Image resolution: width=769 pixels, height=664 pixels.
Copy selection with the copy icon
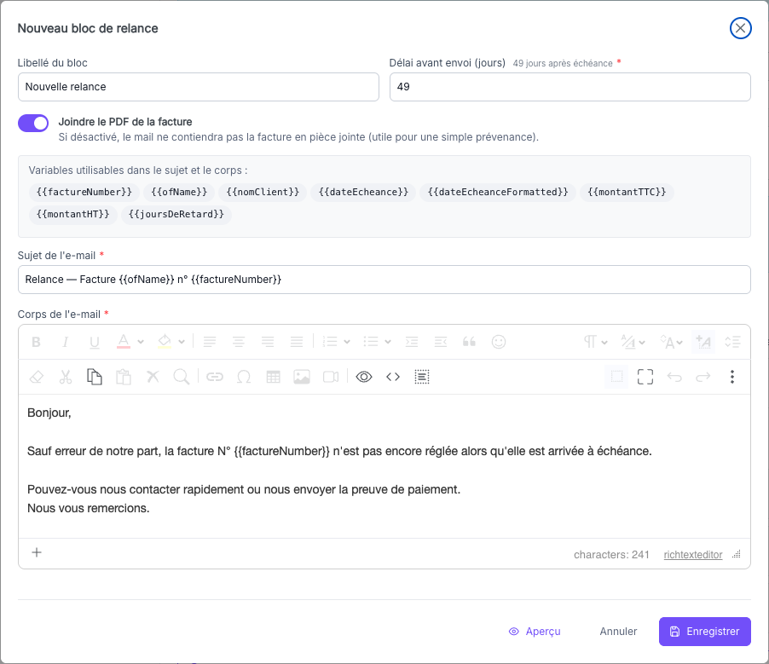[x=94, y=377]
